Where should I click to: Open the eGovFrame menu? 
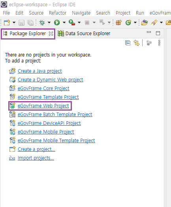[x=160, y=13]
